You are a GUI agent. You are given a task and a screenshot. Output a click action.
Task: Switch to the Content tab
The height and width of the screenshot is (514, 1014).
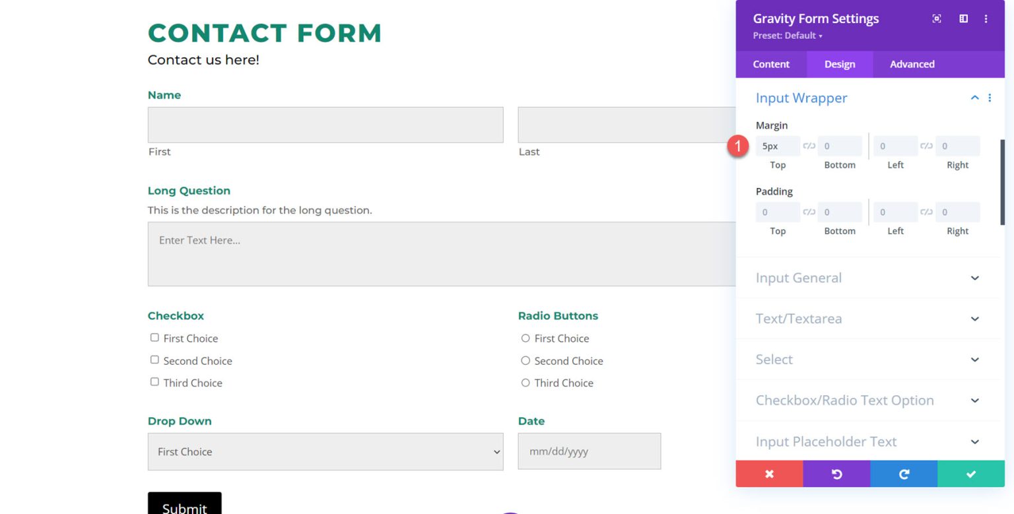(770, 64)
